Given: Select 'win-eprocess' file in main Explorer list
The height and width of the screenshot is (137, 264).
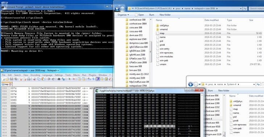Looking at the screenshot, I should (x=166, y=53).
